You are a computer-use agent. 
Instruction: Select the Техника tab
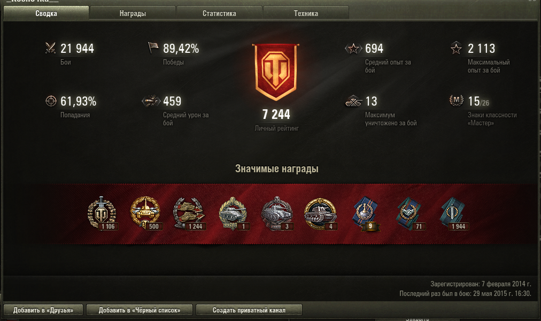click(x=306, y=13)
